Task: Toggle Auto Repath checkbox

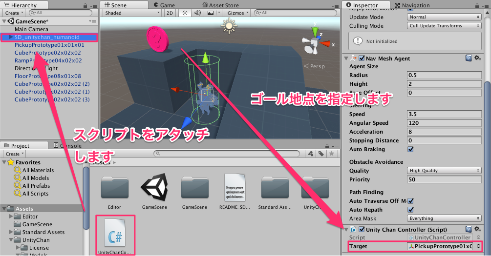Action: point(410,209)
